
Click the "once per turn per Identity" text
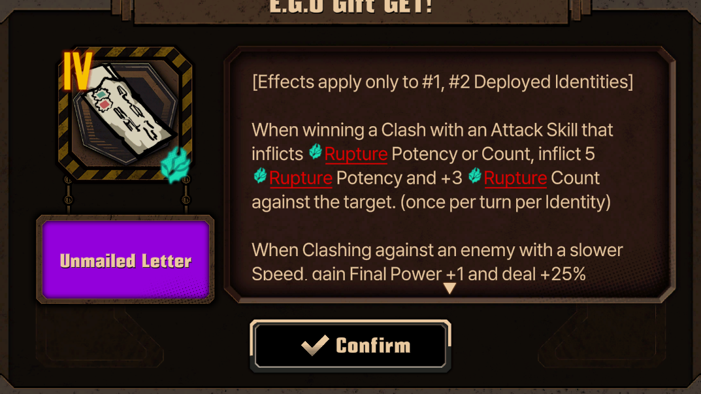[x=505, y=202]
